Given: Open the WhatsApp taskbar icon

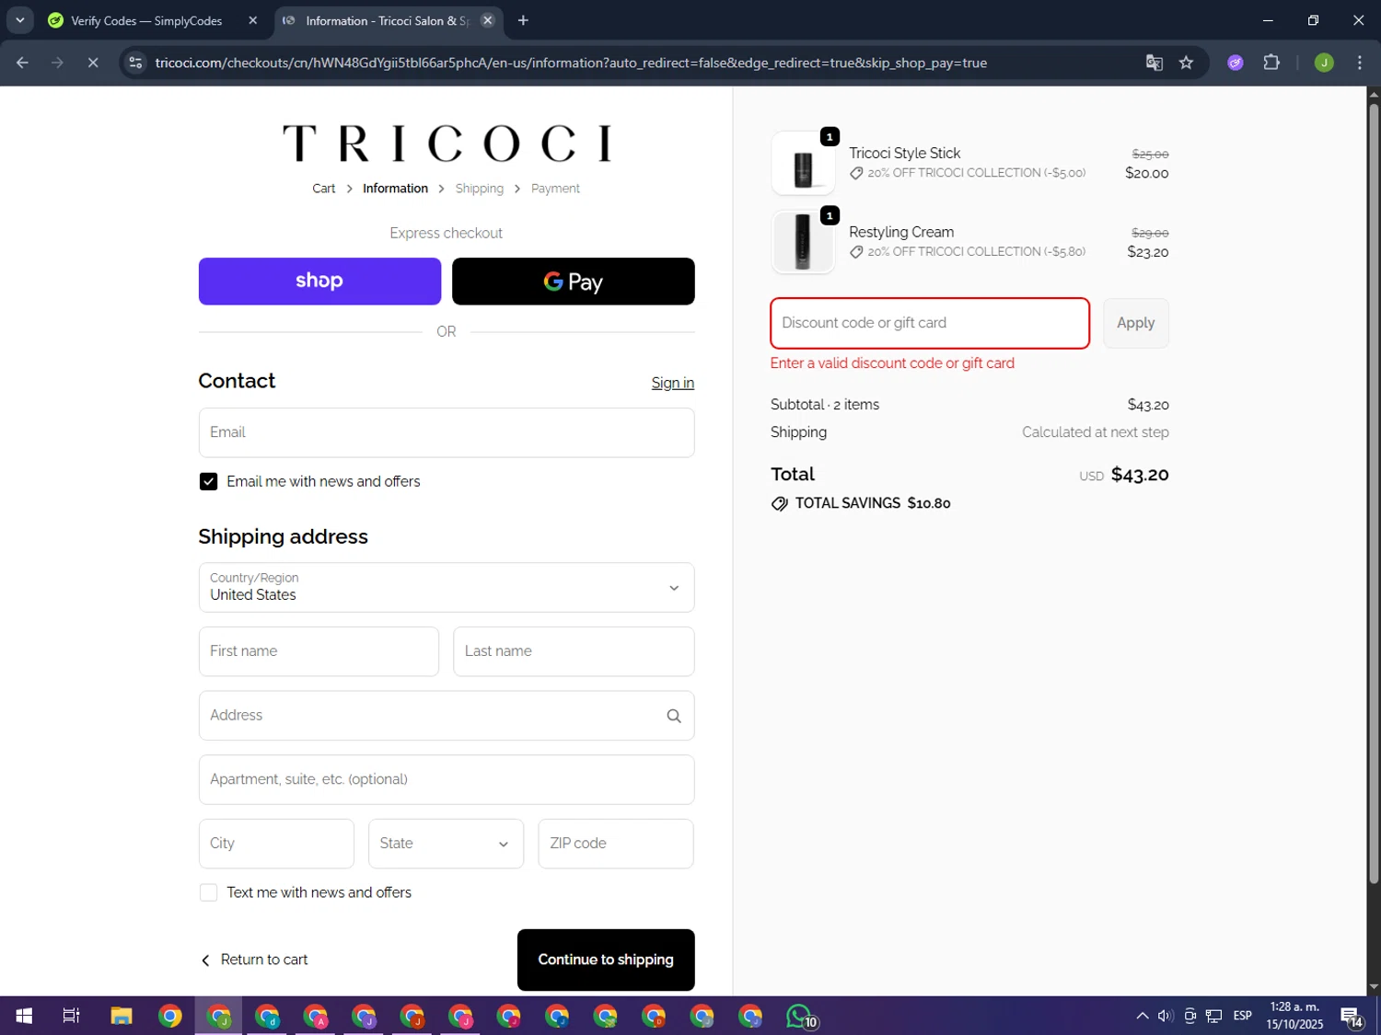Looking at the screenshot, I should point(801,1016).
